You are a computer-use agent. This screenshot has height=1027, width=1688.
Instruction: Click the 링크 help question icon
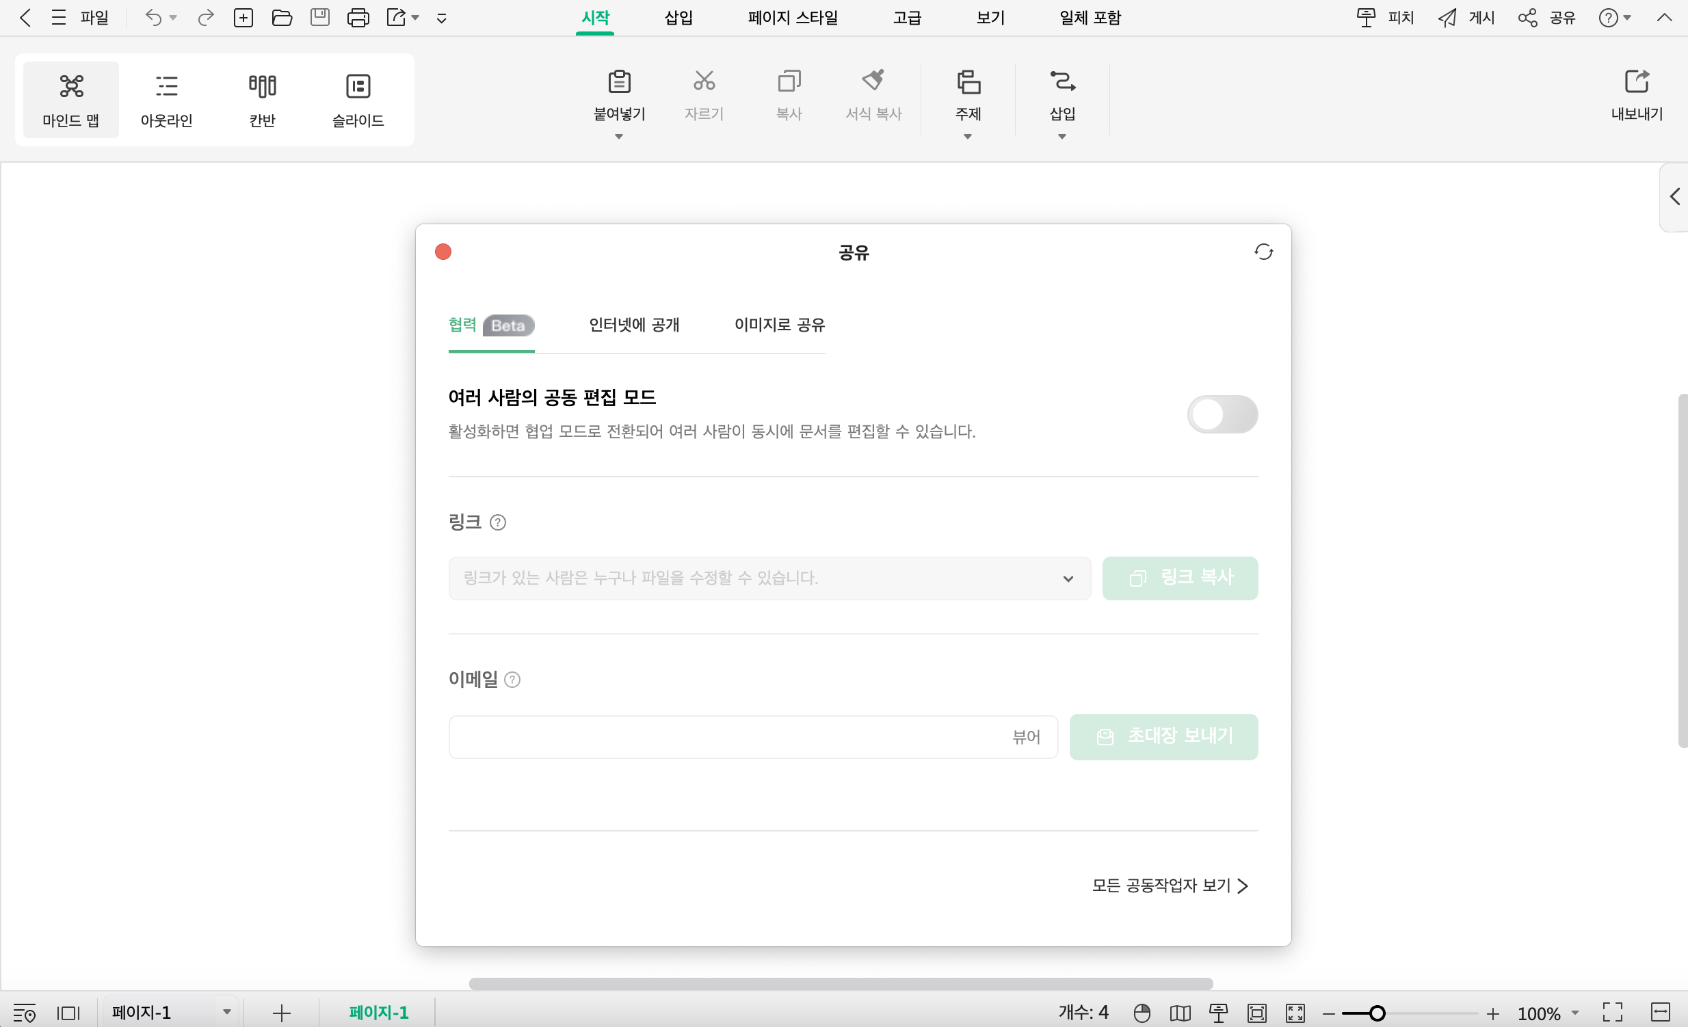pos(498,523)
